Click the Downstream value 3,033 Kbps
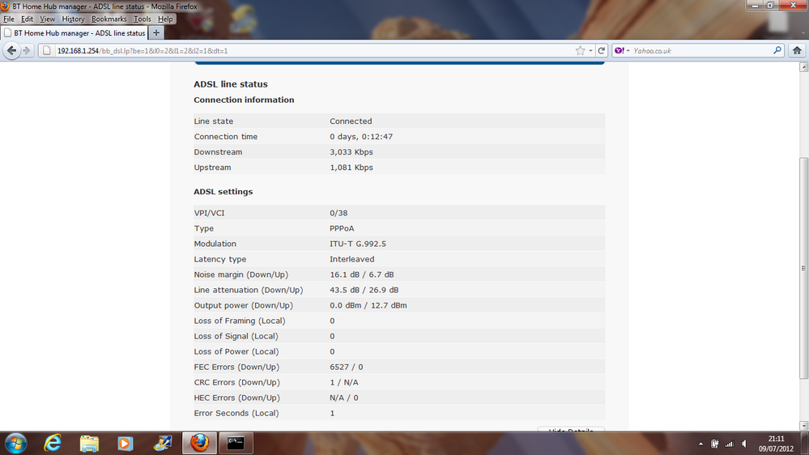This screenshot has height=455, width=809. click(x=351, y=152)
